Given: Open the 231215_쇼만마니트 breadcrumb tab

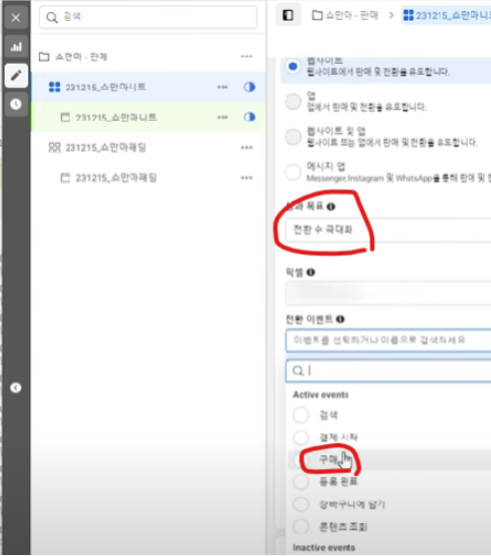Looking at the screenshot, I should [x=447, y=15].
